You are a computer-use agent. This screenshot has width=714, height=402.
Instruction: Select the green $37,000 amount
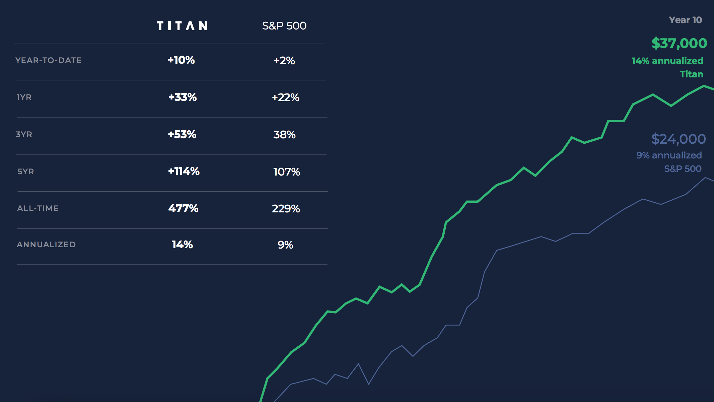[x=679, y=43]
